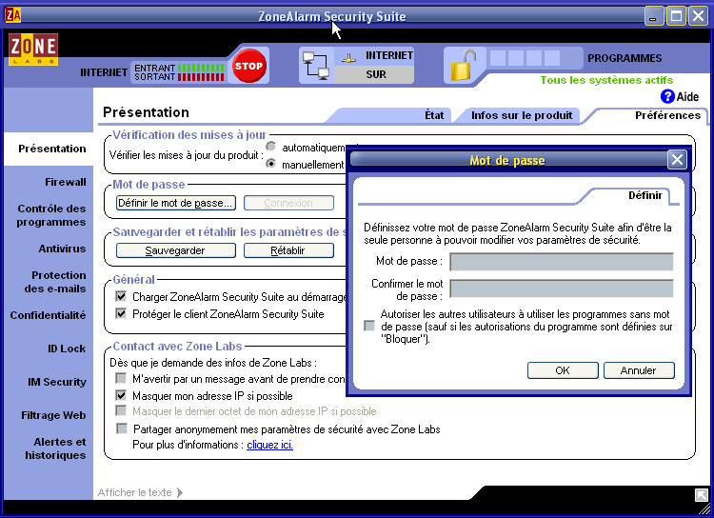This screenshot has width=714, height=518.
Task: Click the arrow next to Afficher le texte
Action: click(179, 492)
